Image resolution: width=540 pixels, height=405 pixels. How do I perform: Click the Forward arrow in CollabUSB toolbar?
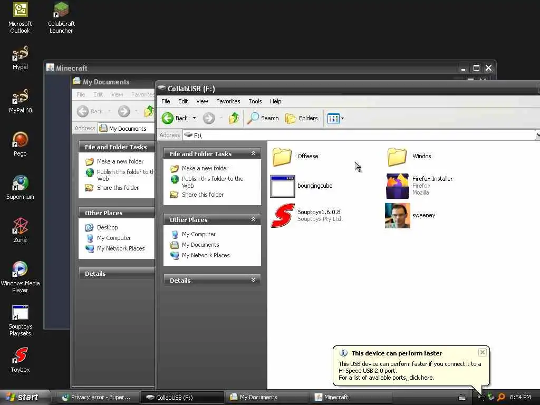(208, 118)
